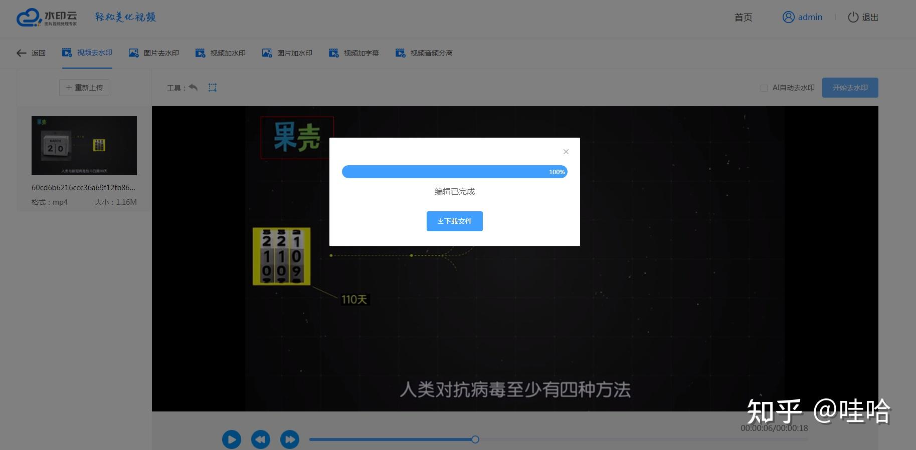Viewport: 916px width, 450px height.
Task: Open the 视频音频分离 tab
Action: click(x=424, y=53)
